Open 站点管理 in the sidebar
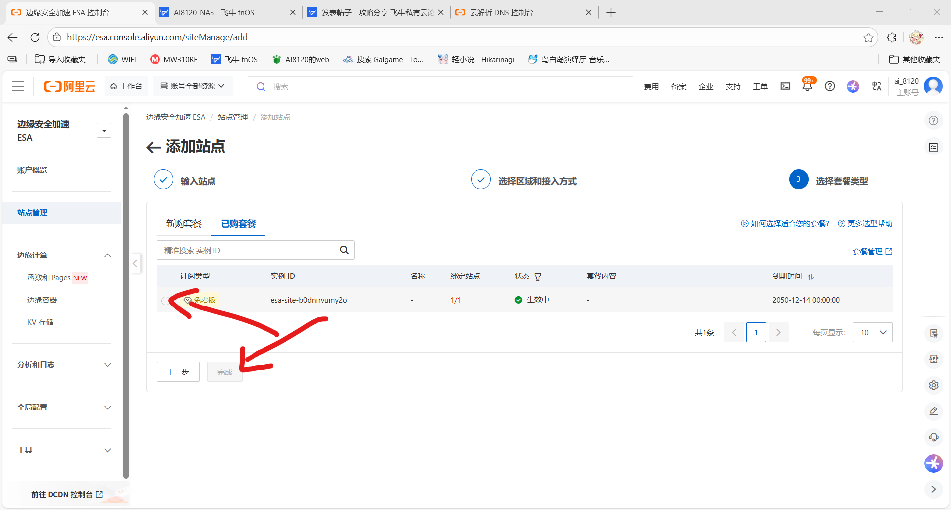Screen dimensions: 951x510 point(62,213)
